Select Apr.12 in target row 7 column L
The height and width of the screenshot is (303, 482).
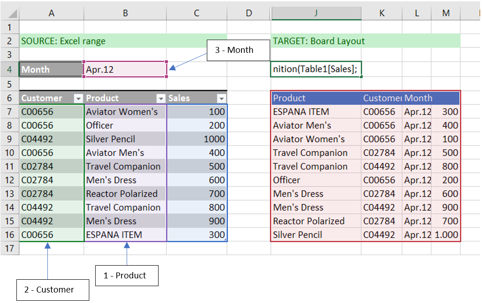416,112
